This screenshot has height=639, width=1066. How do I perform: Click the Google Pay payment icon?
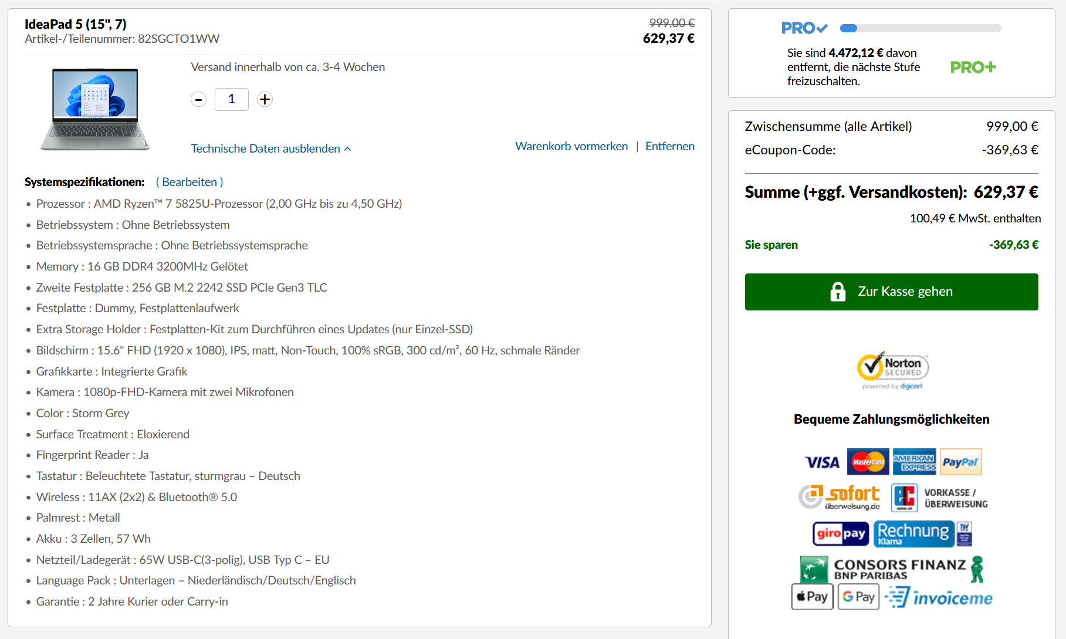coord(858,597)
